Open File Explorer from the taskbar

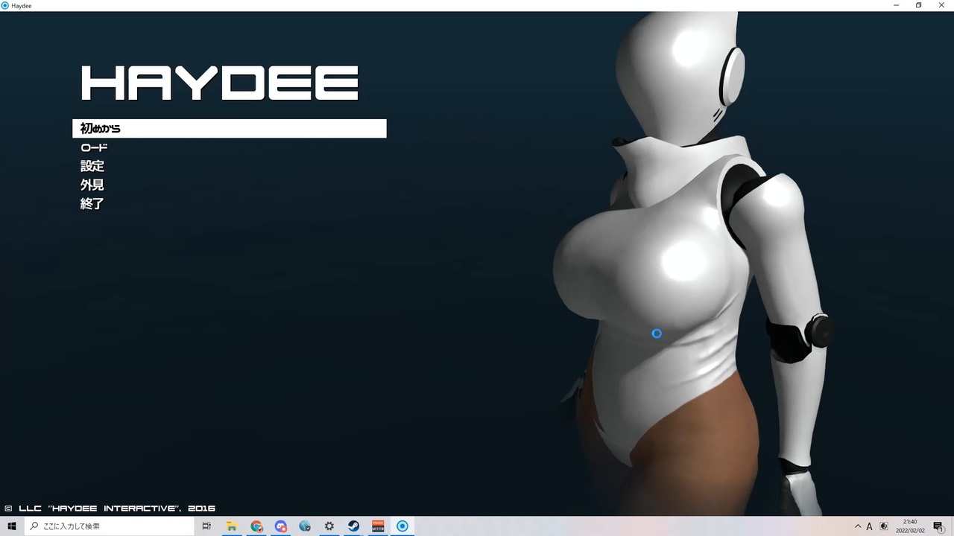click(232, 526)
